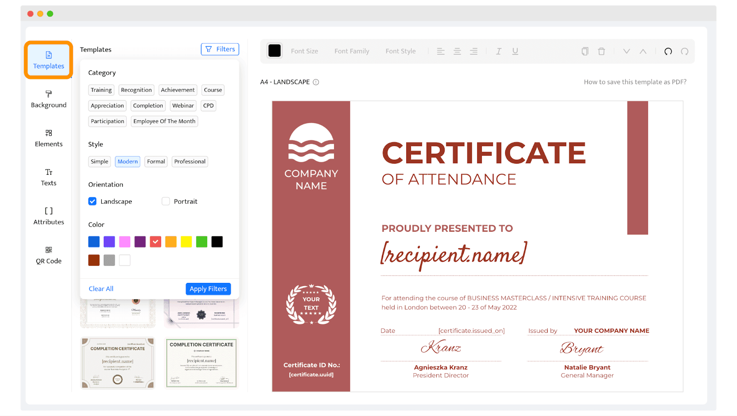This screenshot has height=416, width=737.
Task: Pick the brown color swatch
Action: [94, 260]
